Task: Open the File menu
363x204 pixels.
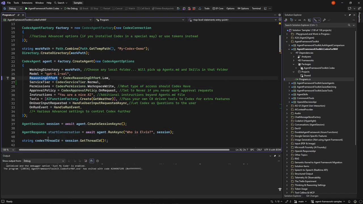Action: click(9, 3)
